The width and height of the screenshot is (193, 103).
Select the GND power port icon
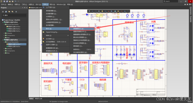click(108, 11)
